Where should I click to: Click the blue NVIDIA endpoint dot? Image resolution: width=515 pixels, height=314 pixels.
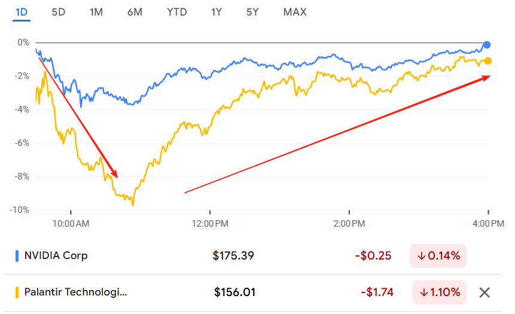pos(487,45)
